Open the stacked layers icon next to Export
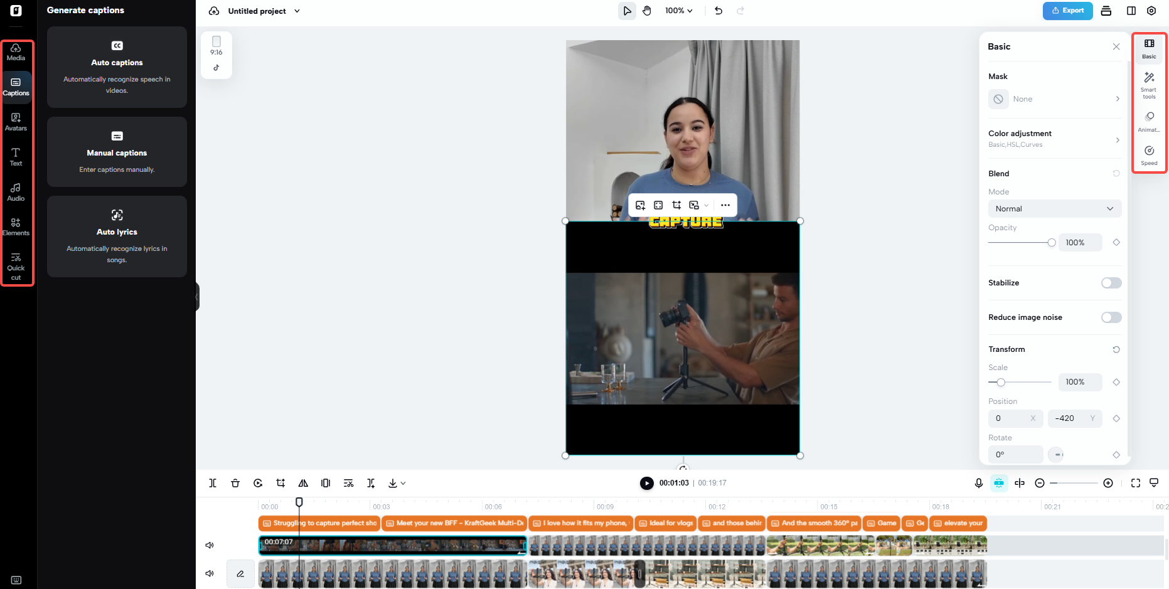 [1106, 11]
